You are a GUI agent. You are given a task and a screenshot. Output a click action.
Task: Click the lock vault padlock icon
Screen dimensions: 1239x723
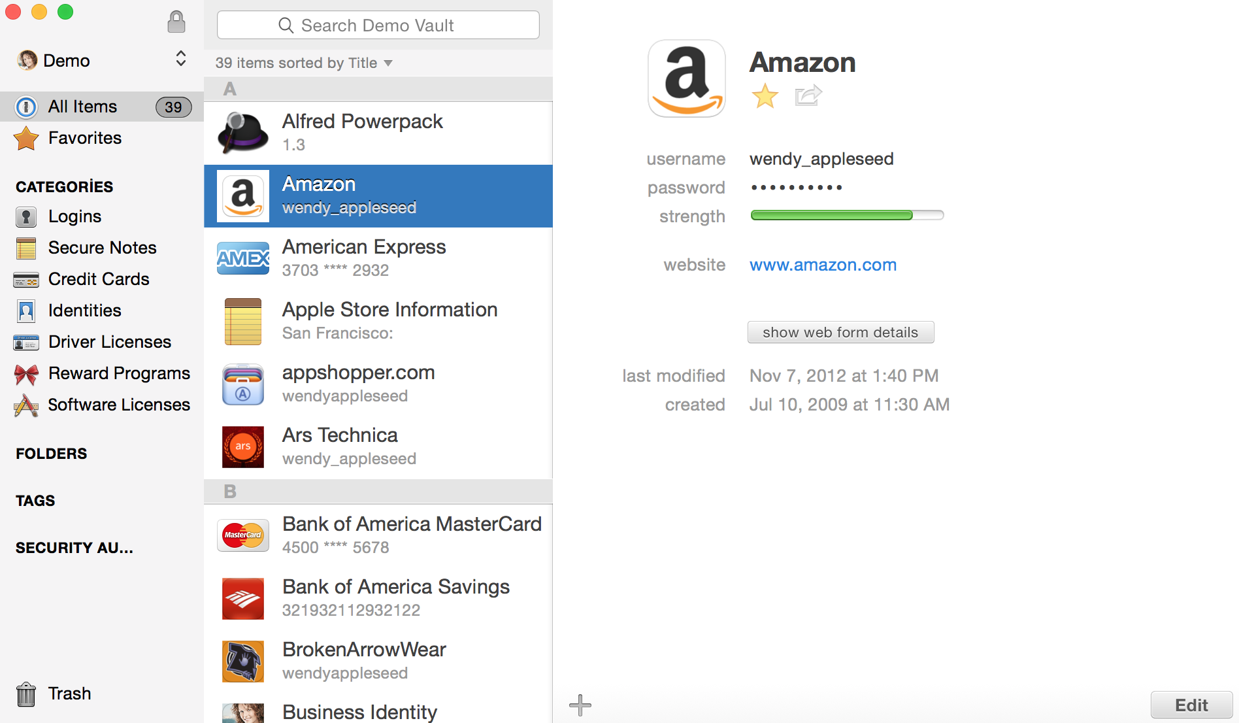(176, 22)
